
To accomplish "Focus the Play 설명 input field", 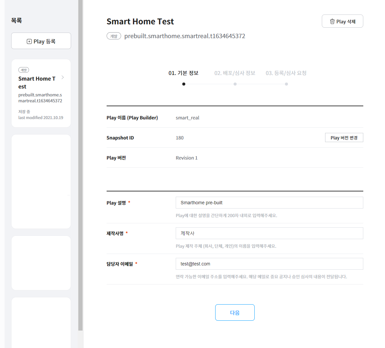I will 269,203.
